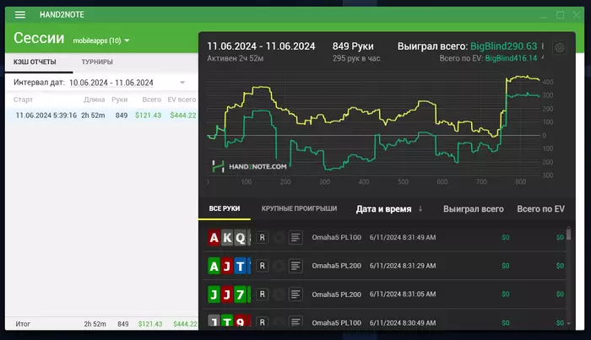This screenshot has width=591, height=340.
Task: Select ВСЕ РУКИ tab
Action: [225, 208]
